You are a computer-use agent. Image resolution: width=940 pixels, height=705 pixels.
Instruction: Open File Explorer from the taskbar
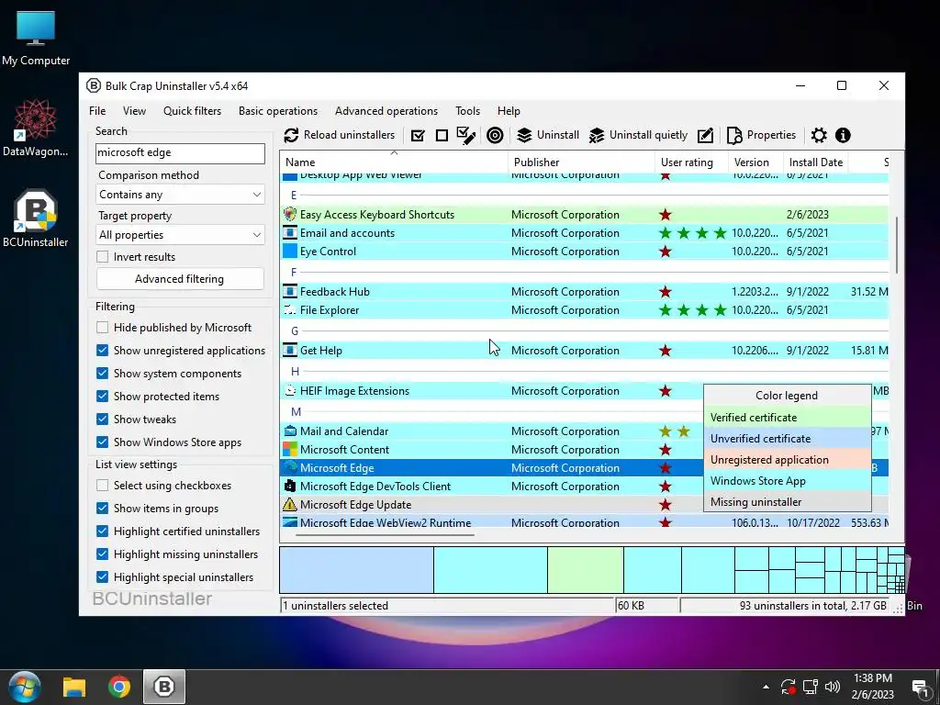pyautogui.click(x=74, y=687)
